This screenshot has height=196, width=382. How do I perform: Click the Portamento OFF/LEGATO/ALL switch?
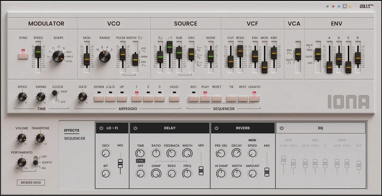coord(35,162)
